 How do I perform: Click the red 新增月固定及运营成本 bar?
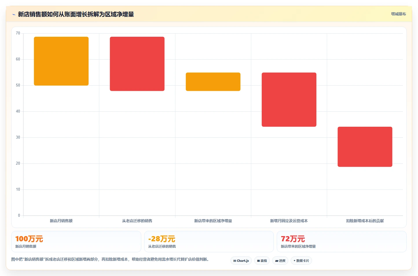[289, 100]
